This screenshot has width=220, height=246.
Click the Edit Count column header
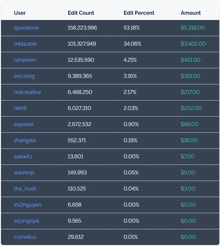click(81, 13)
